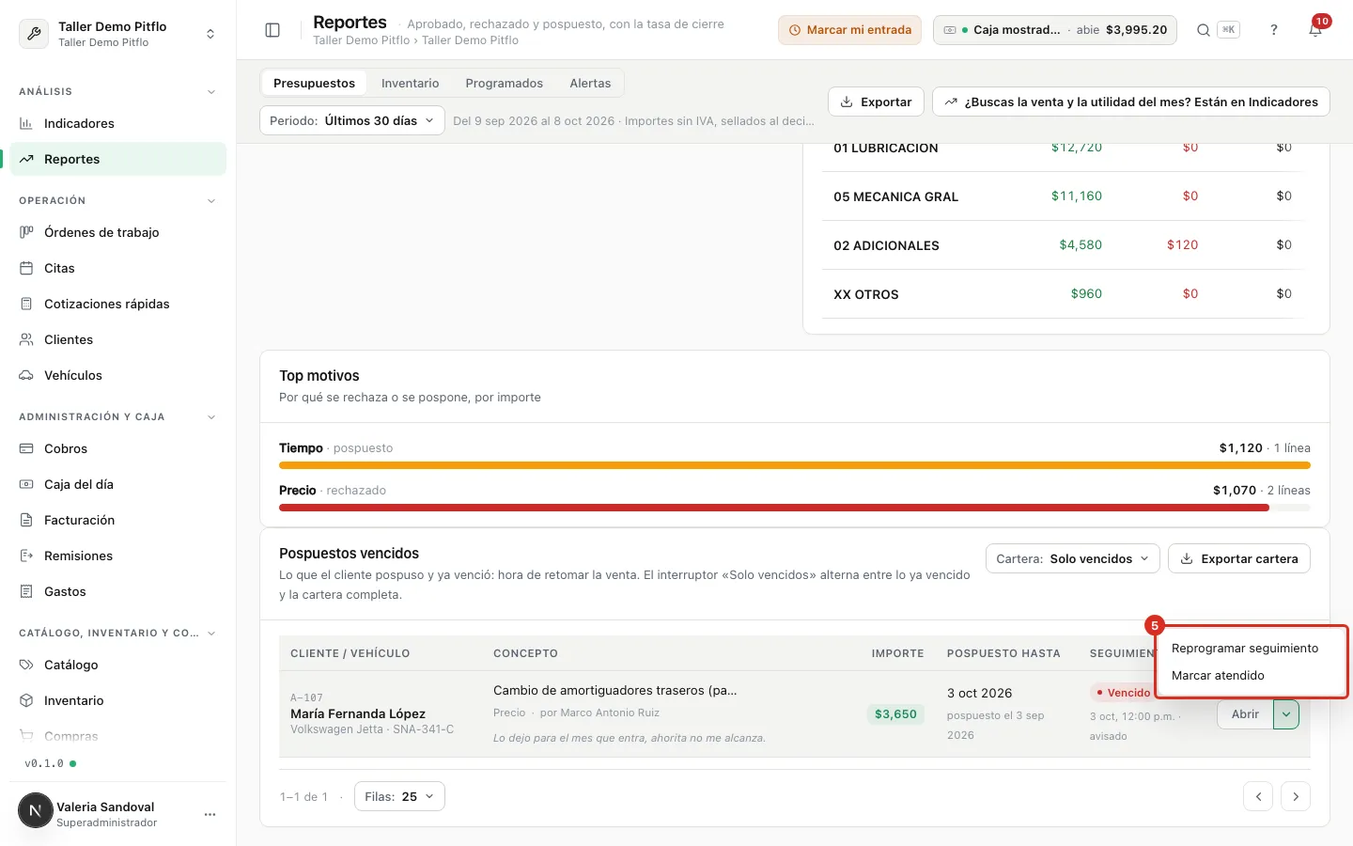Switch to the Inventario tab

(410, 83)
